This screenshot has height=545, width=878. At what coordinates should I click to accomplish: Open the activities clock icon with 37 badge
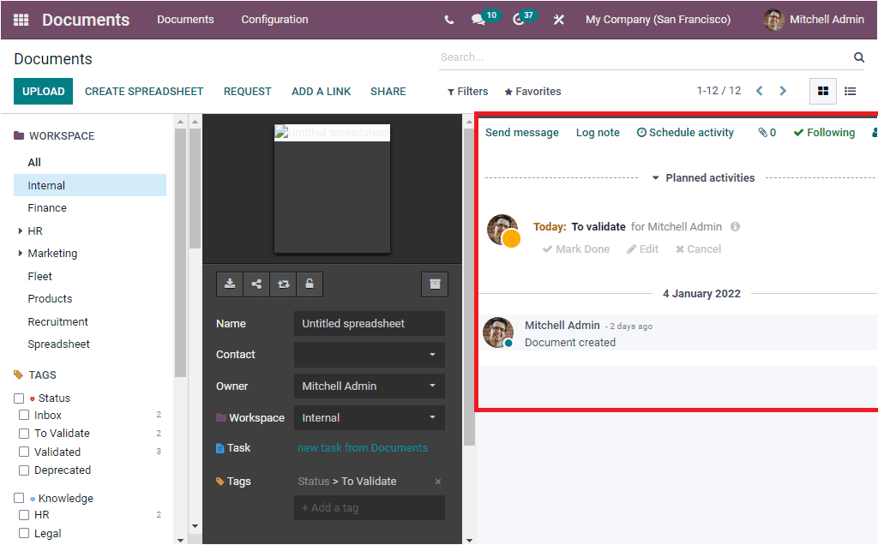519,21
